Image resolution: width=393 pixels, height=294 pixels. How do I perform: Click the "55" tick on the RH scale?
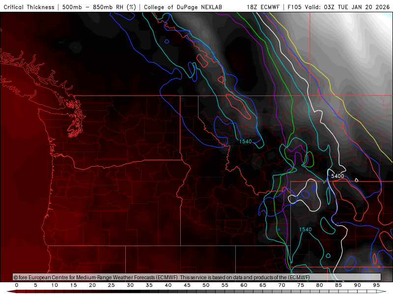225,285
